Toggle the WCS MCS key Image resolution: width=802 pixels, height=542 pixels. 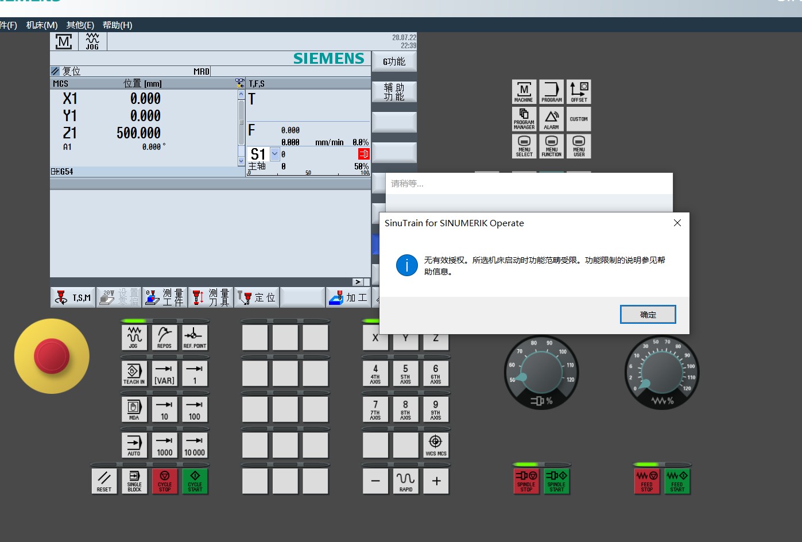tap(436, 445)
